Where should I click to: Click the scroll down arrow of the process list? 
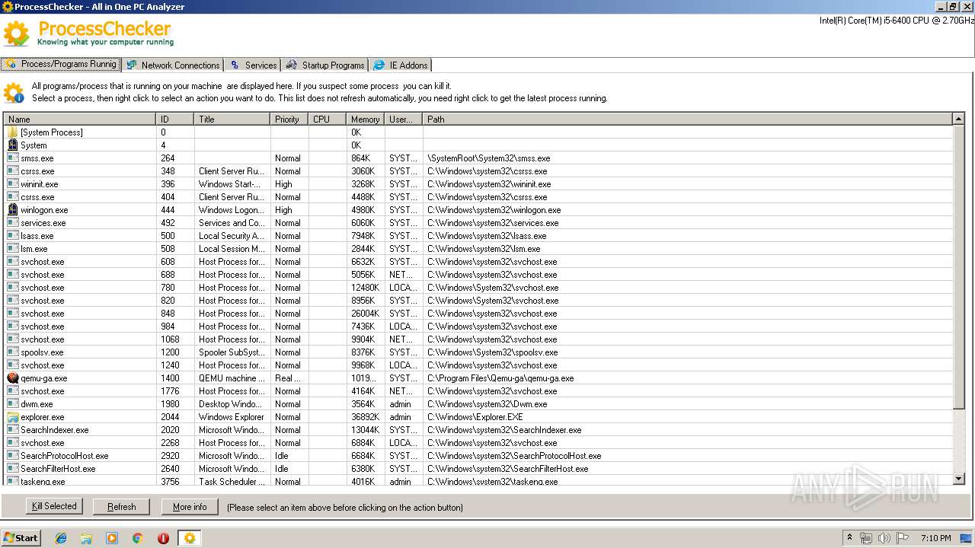point(958,479)
